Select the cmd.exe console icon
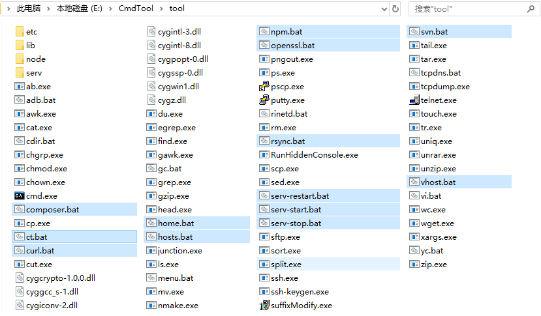 point(20,196)
